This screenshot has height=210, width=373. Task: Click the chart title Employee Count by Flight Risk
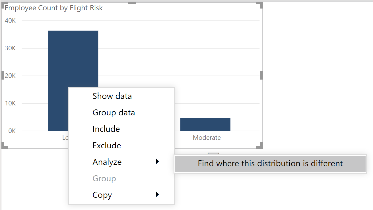[x=53, y=8]
